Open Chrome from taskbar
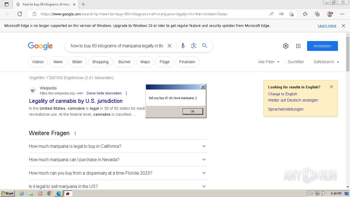 (49, 193)
